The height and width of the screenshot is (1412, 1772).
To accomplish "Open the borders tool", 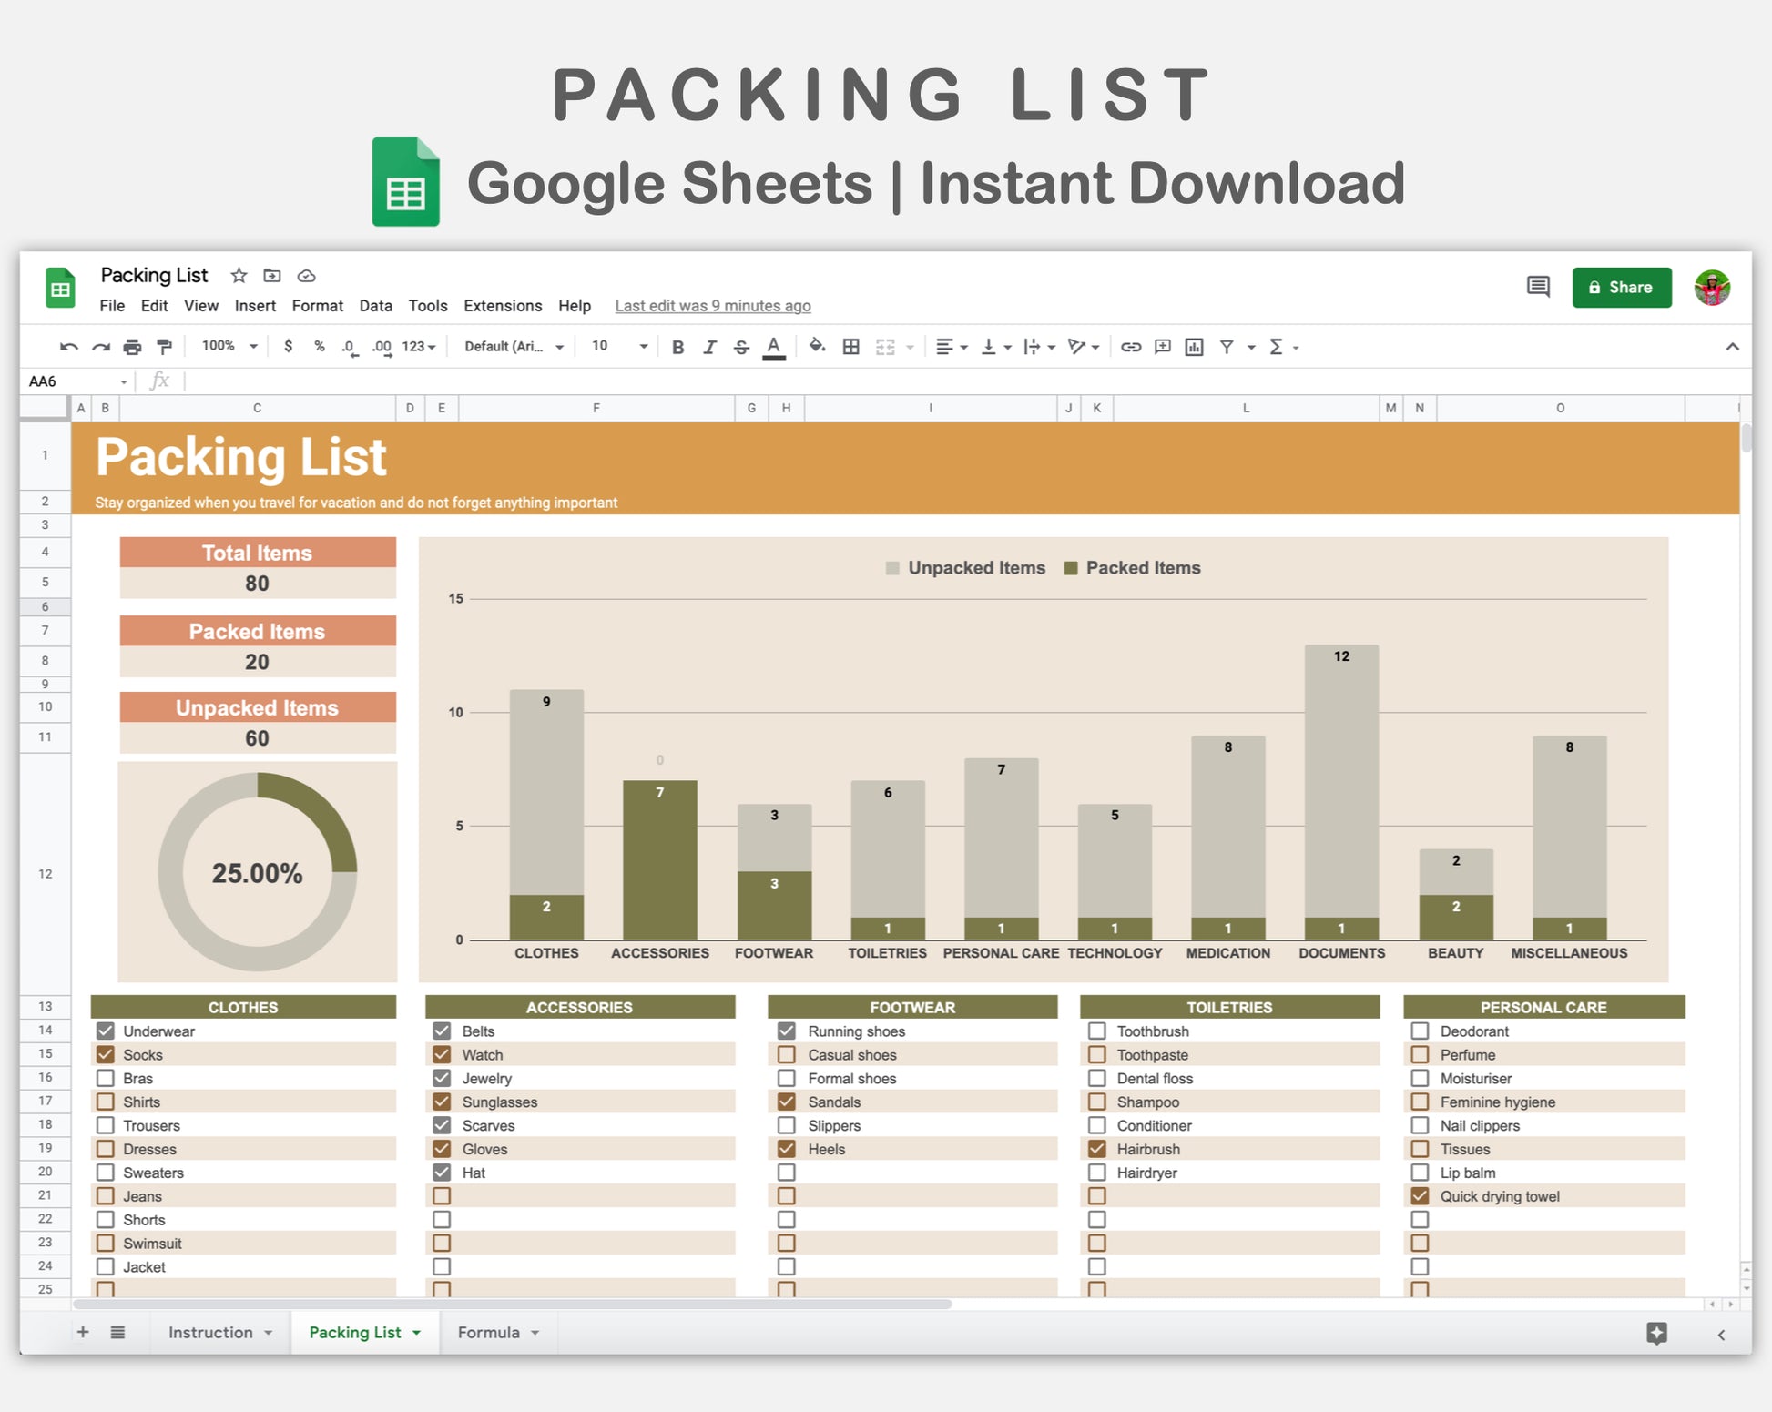I will 850,347.
